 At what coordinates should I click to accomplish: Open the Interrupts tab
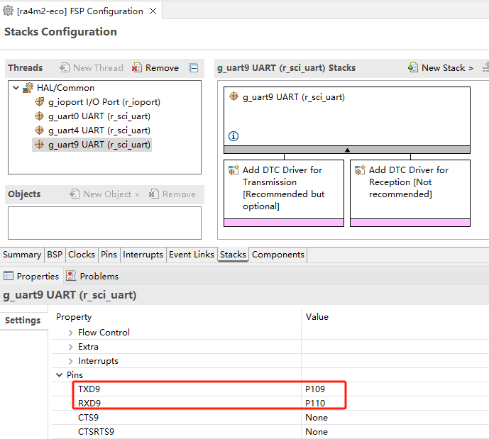(x=143, y=255)
